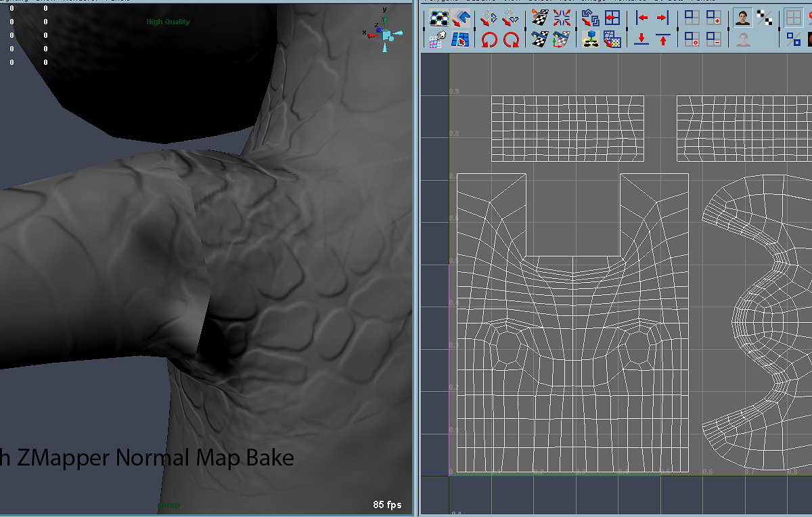The height and width of the screenshot is (517, 812).
Task: Snap selected UVs to grid
Action: tap(612, 18)
